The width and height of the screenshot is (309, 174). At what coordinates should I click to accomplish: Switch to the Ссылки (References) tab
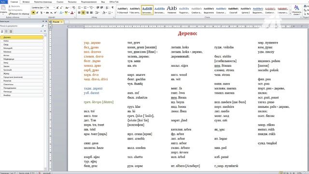[60, 2]
